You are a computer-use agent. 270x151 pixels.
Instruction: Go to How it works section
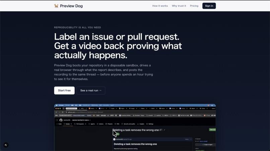pyautogui.click(x=160, y=6)
